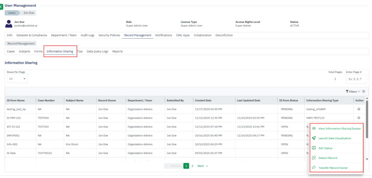
Task: Click the green back arrow icon
Action: point(1,6)
